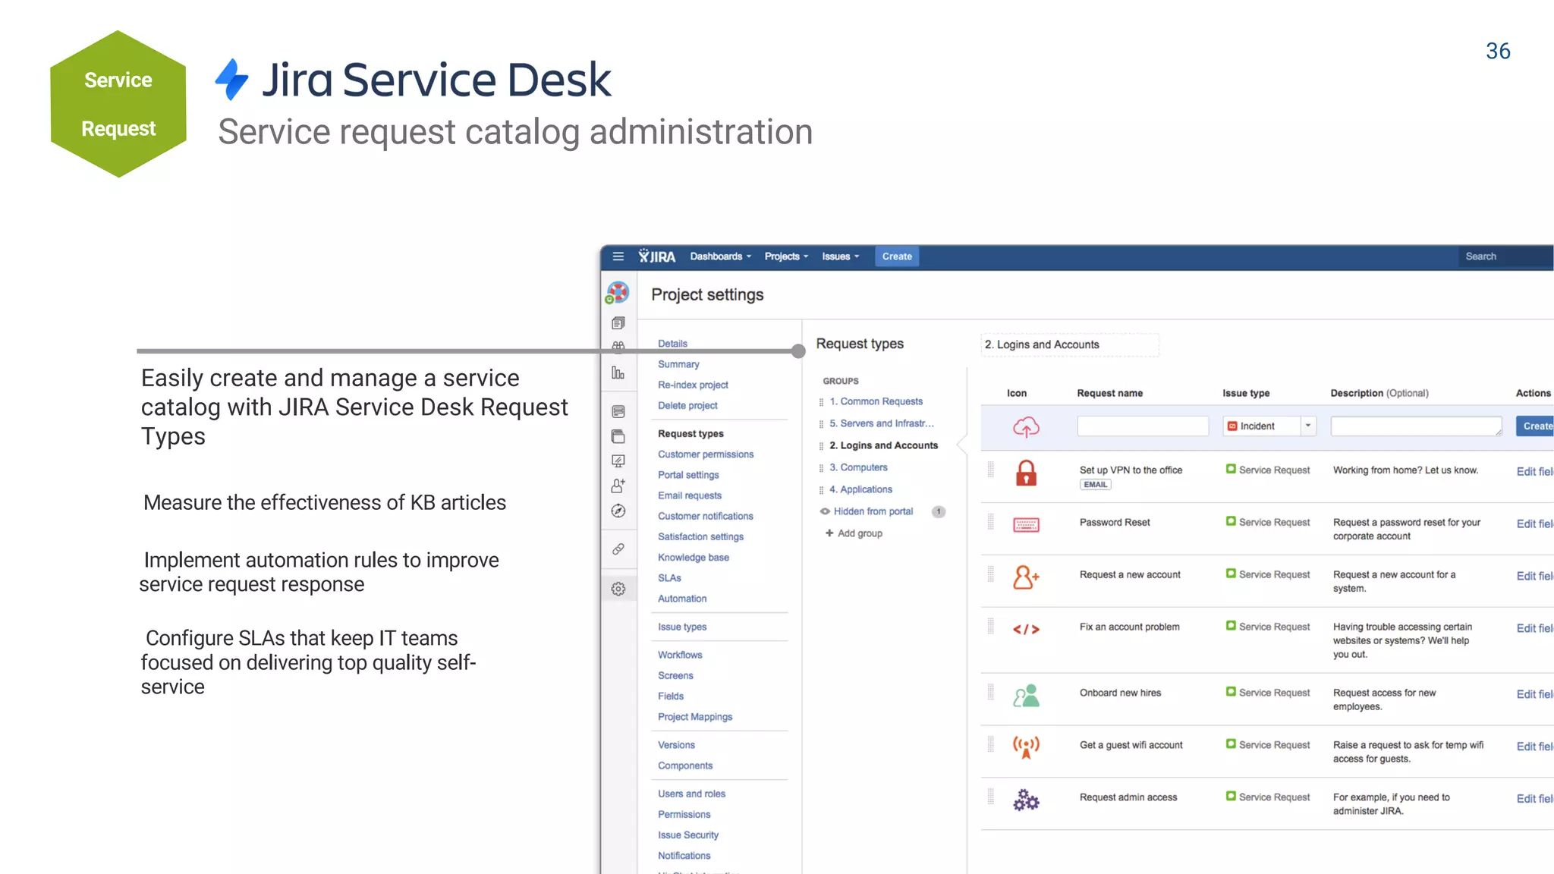Click the code brackets icon for Fix an account problem
The image size is (1554, 874).
[1026, 629]
